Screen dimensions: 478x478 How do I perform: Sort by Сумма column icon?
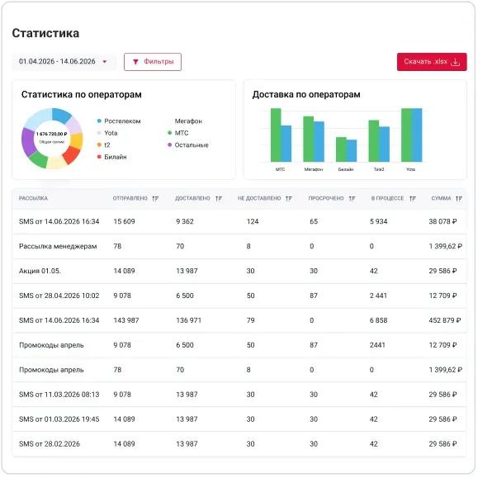click(459, 199)
